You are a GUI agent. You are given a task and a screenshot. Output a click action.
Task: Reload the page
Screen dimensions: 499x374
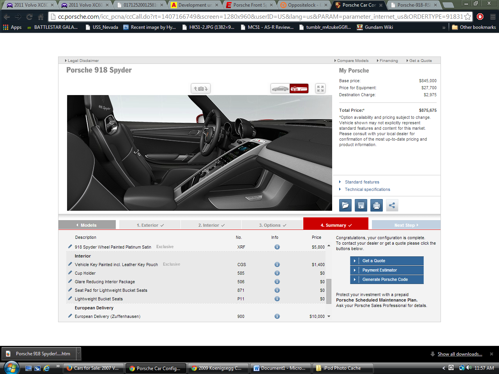pos(29,17)
